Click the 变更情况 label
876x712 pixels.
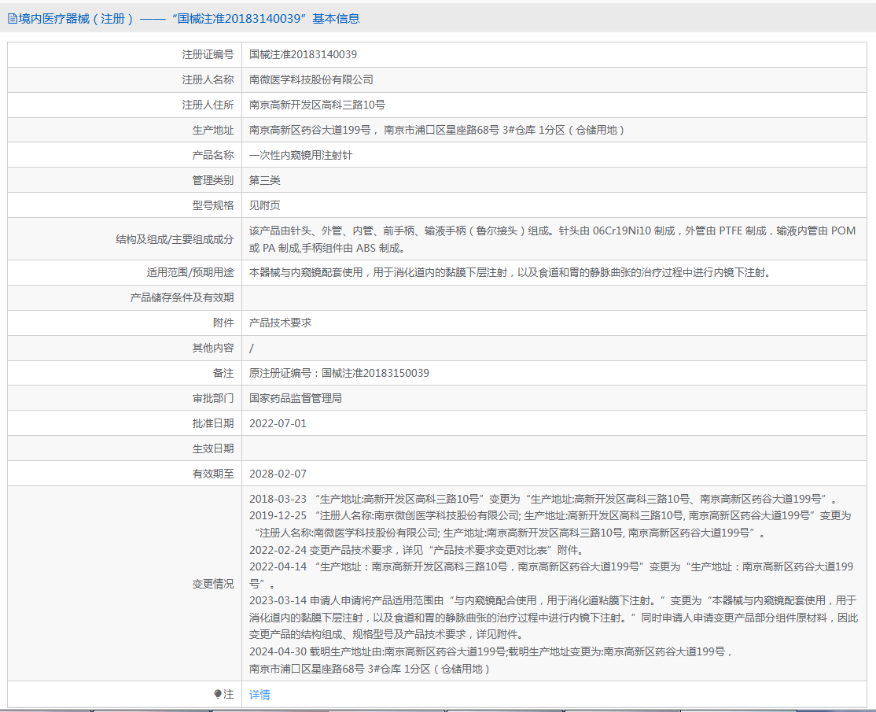(x=213, y=584)
